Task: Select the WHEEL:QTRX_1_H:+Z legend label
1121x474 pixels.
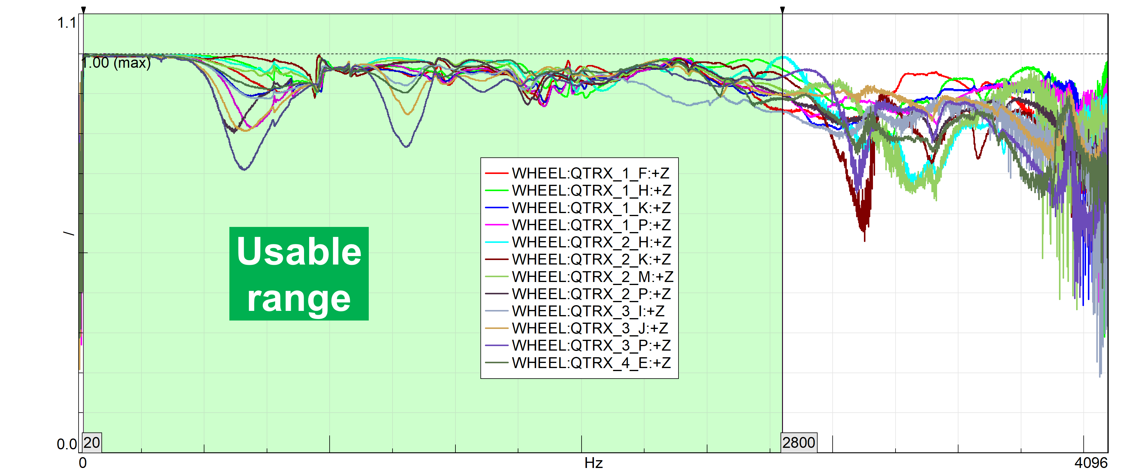Action: coord(591,191)
